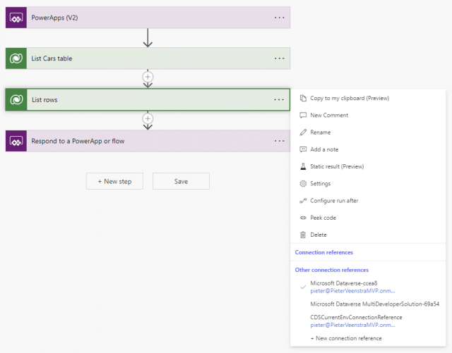Image resolution: width=452 pixels, height=353 pixels.
Task: Click the New step button
Action: click(x=114, y=181)
